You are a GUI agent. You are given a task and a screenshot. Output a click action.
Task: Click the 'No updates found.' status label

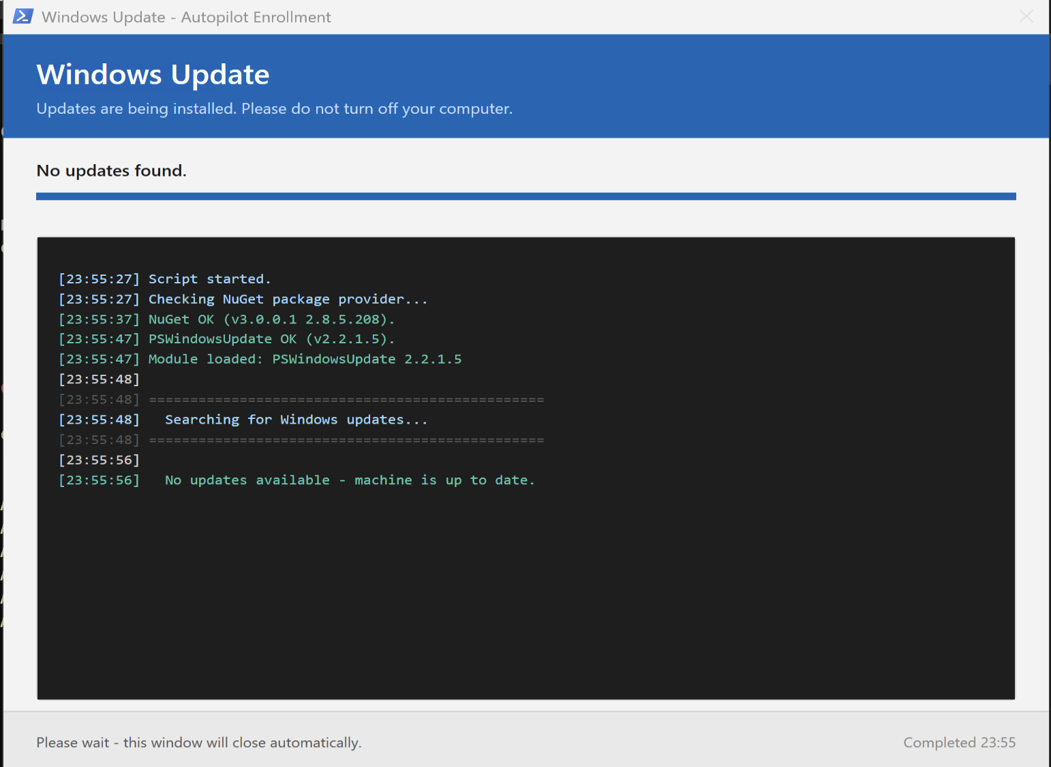111,170
